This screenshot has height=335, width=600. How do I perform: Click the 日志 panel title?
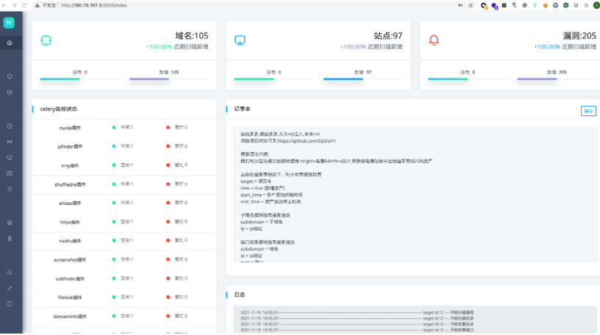[239, 295]
